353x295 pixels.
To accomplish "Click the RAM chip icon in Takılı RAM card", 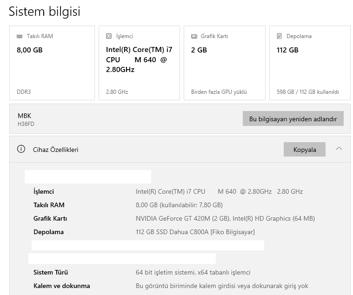I will pos(19,36).
